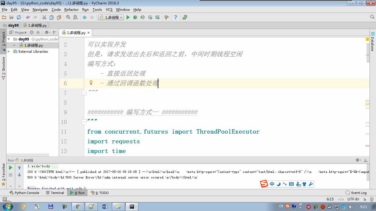The height and width of the screenshot is (211, 376).
Task: Click the Replace toolbar icon
Action: point(75,18)
